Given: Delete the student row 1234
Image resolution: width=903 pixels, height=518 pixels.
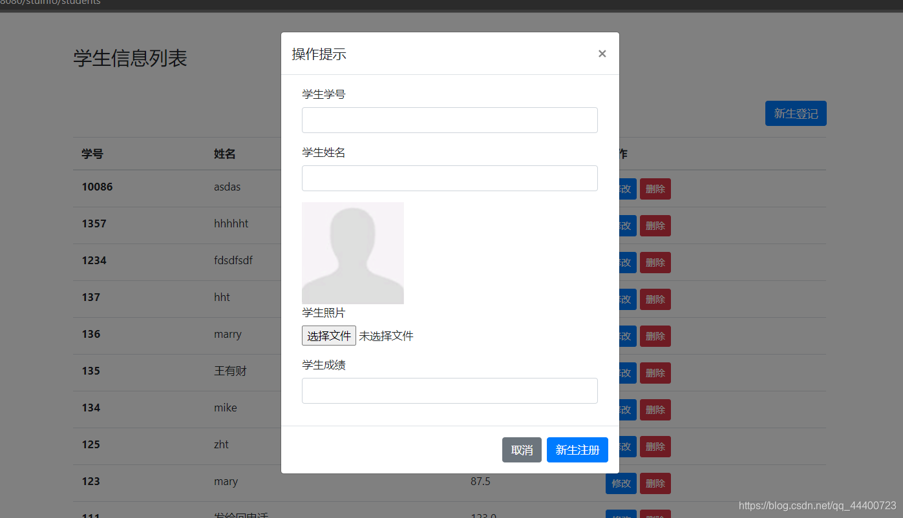Looking at the screenshot, I should (655, 262).
